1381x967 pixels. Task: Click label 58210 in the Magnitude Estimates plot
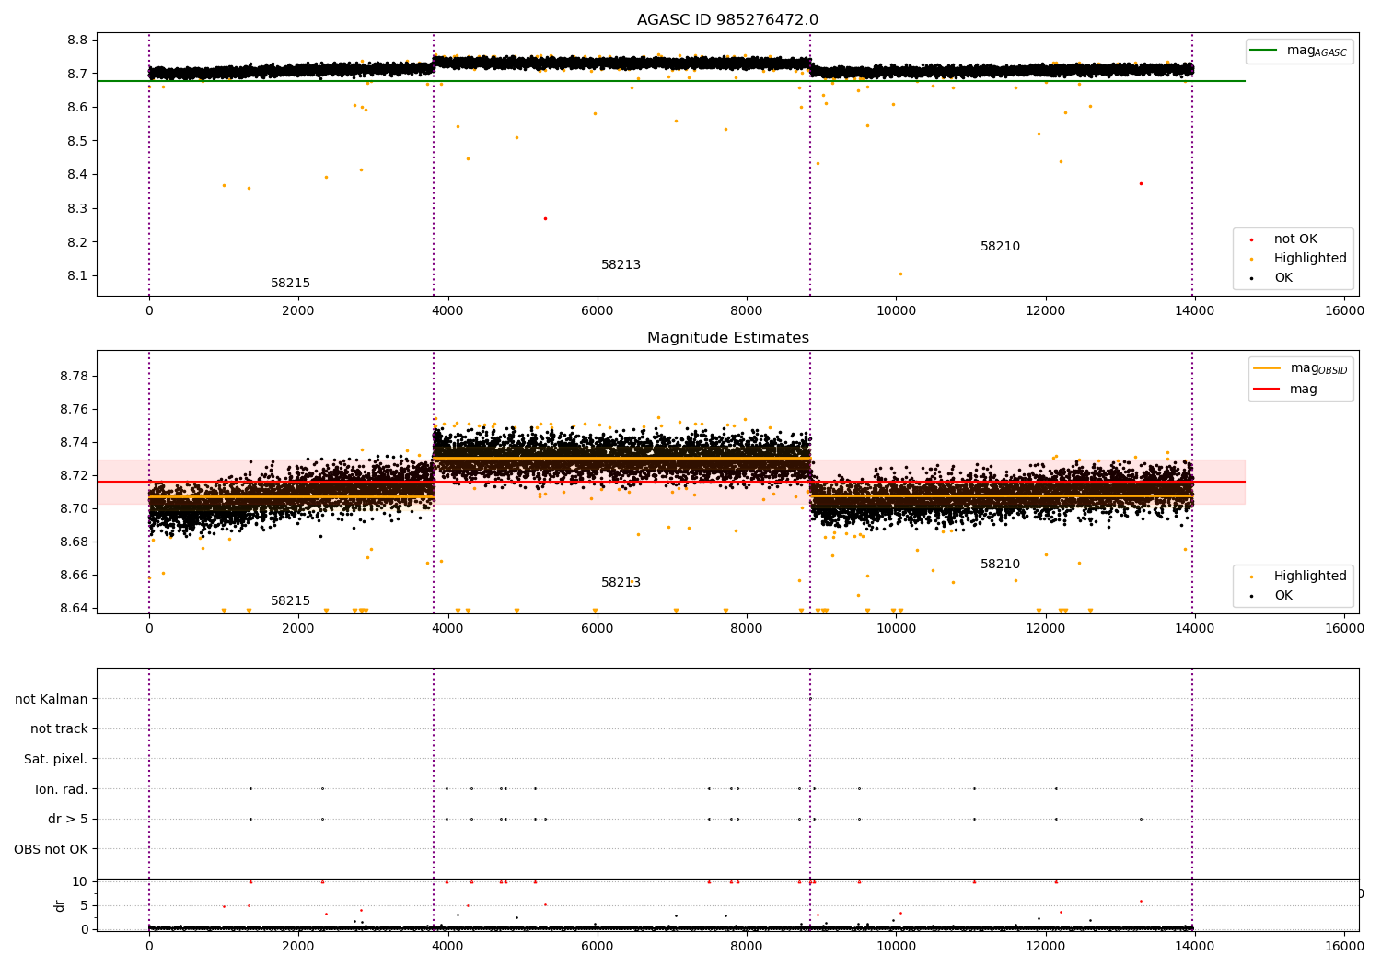click(1000, 565)
